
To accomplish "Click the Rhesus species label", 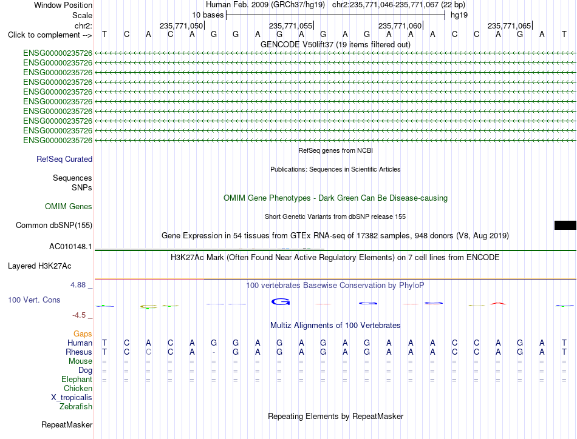I will pyautogui.click(x=79, y=352).
